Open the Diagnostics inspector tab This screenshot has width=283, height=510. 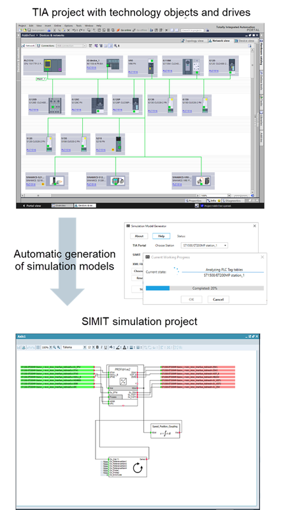click(x=233, y=201)
